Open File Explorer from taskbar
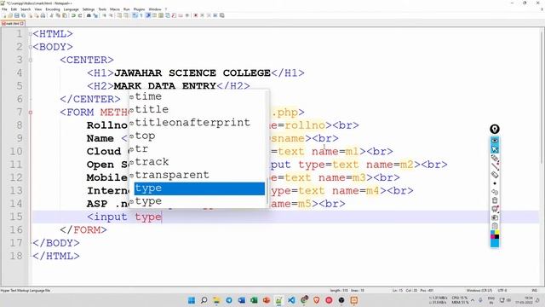Viewport: 545px width, 307px height. pos(216,300)
